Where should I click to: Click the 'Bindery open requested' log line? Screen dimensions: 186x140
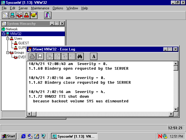(78, 69)
